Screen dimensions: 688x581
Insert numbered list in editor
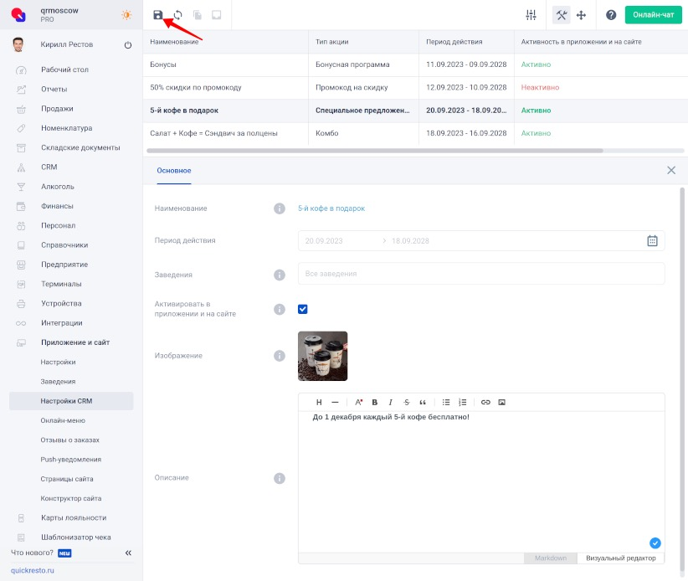coord(463,402)
